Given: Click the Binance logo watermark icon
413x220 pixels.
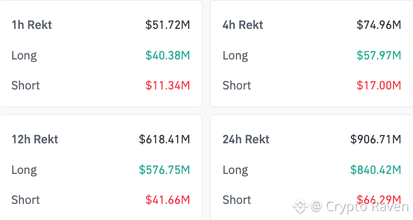Looking at the screenshot, I should [x=300, y=206].
